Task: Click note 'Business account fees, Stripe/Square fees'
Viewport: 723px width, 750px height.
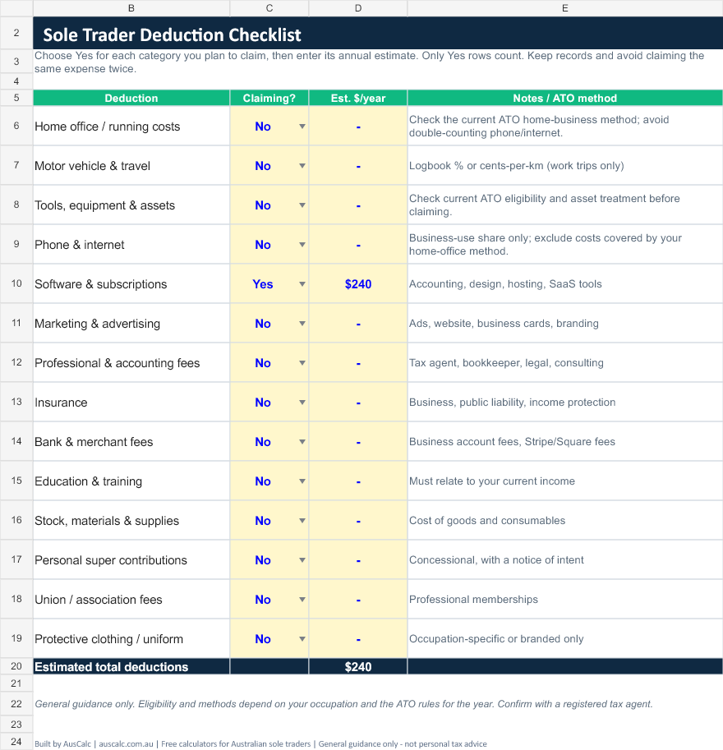Action: tap(512, 442)
